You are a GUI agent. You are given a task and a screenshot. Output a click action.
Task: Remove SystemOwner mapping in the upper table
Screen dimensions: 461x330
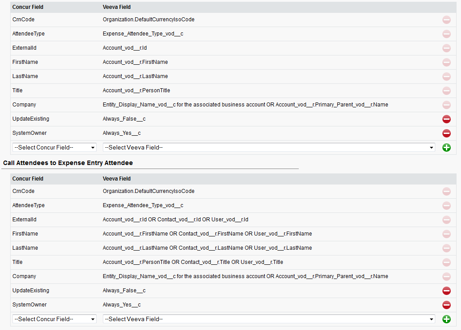tap(446, 133)
